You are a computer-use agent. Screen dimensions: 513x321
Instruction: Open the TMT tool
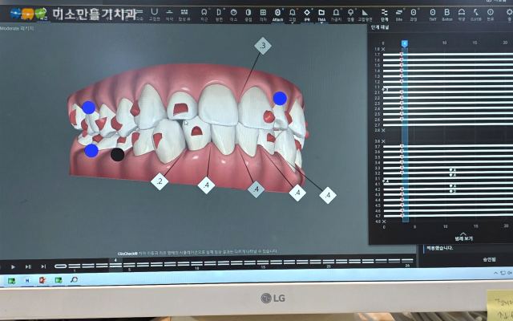(433, 14)
